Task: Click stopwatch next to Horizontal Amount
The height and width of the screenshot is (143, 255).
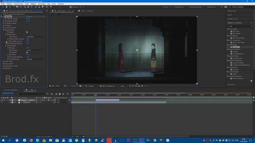Action: (x=10, y=39)
